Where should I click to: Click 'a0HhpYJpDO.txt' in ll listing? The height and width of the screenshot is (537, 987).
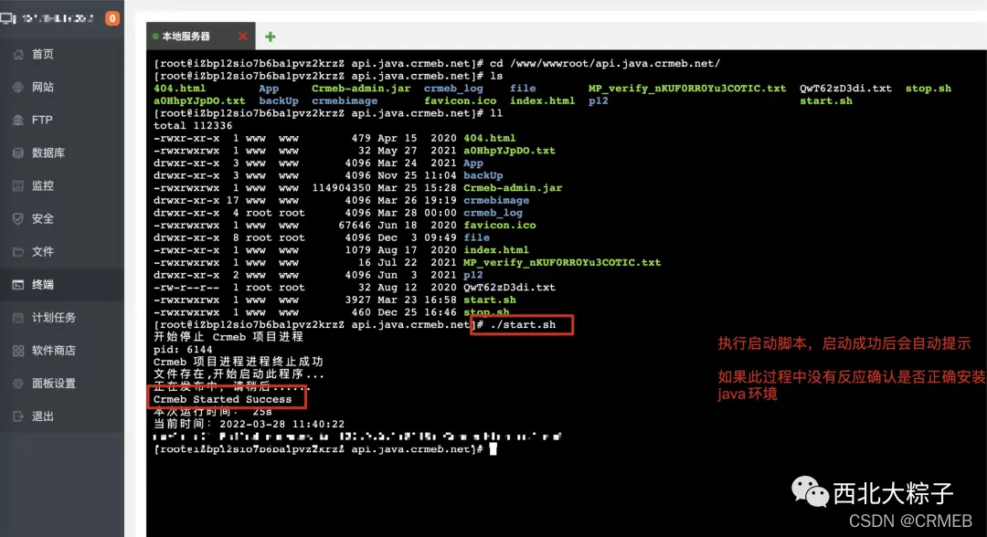[509, 151]
